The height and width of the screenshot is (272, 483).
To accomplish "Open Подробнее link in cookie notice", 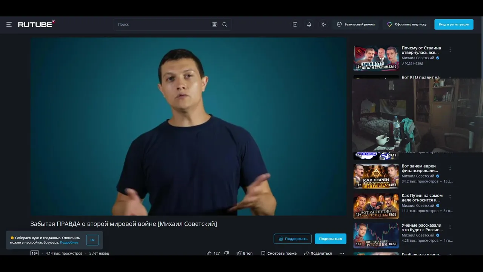I will tap(69, 243).
